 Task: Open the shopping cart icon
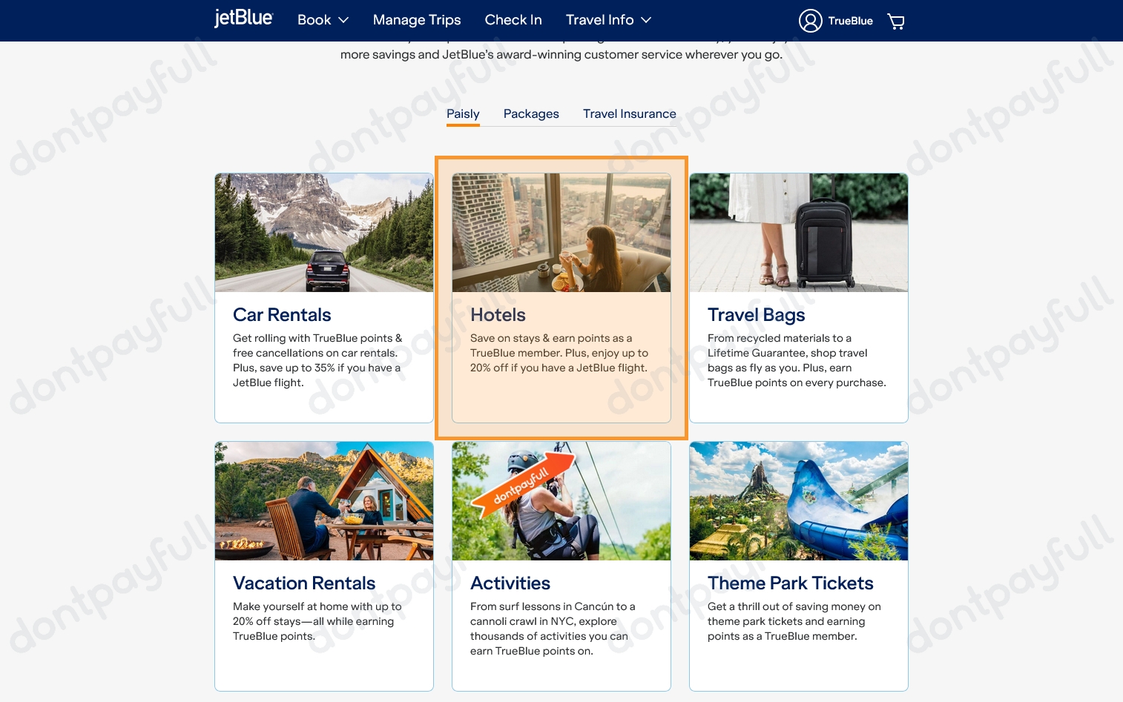895,21
